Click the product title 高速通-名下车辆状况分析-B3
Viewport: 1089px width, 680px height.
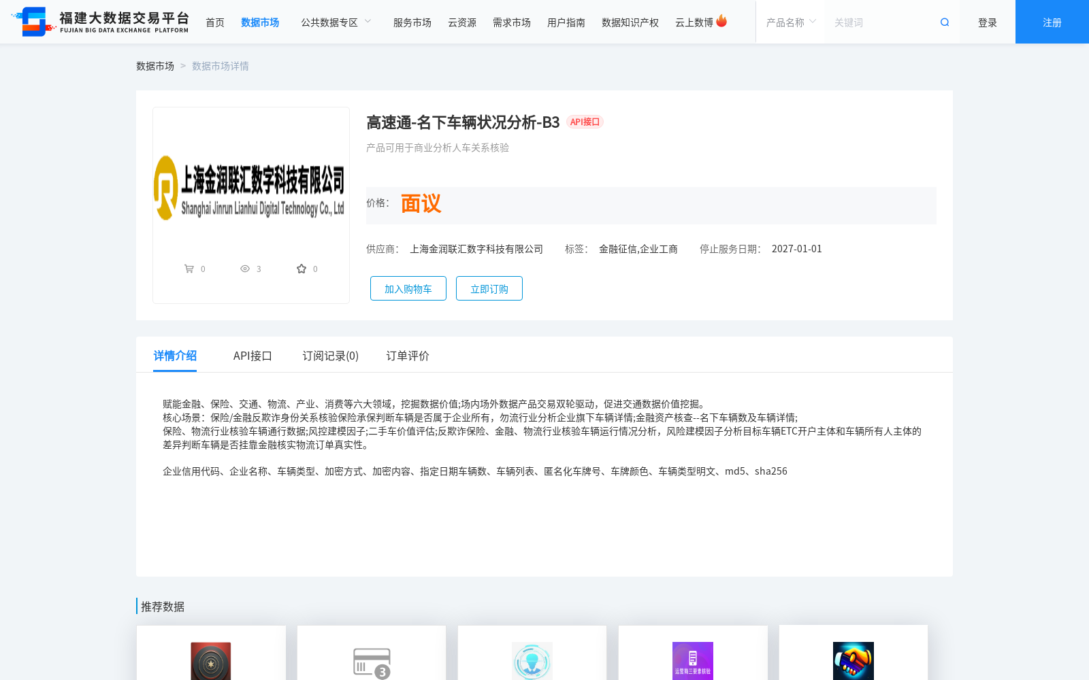click(463, 122)
